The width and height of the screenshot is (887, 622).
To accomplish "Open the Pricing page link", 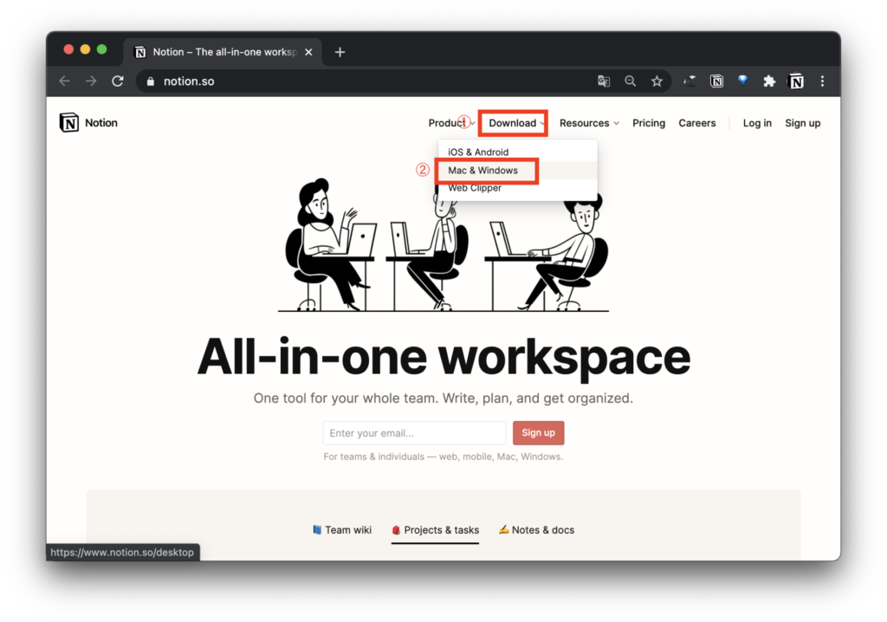I will tap(648, 123).
